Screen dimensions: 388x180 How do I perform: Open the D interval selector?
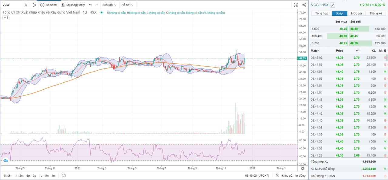pos(26,5)
